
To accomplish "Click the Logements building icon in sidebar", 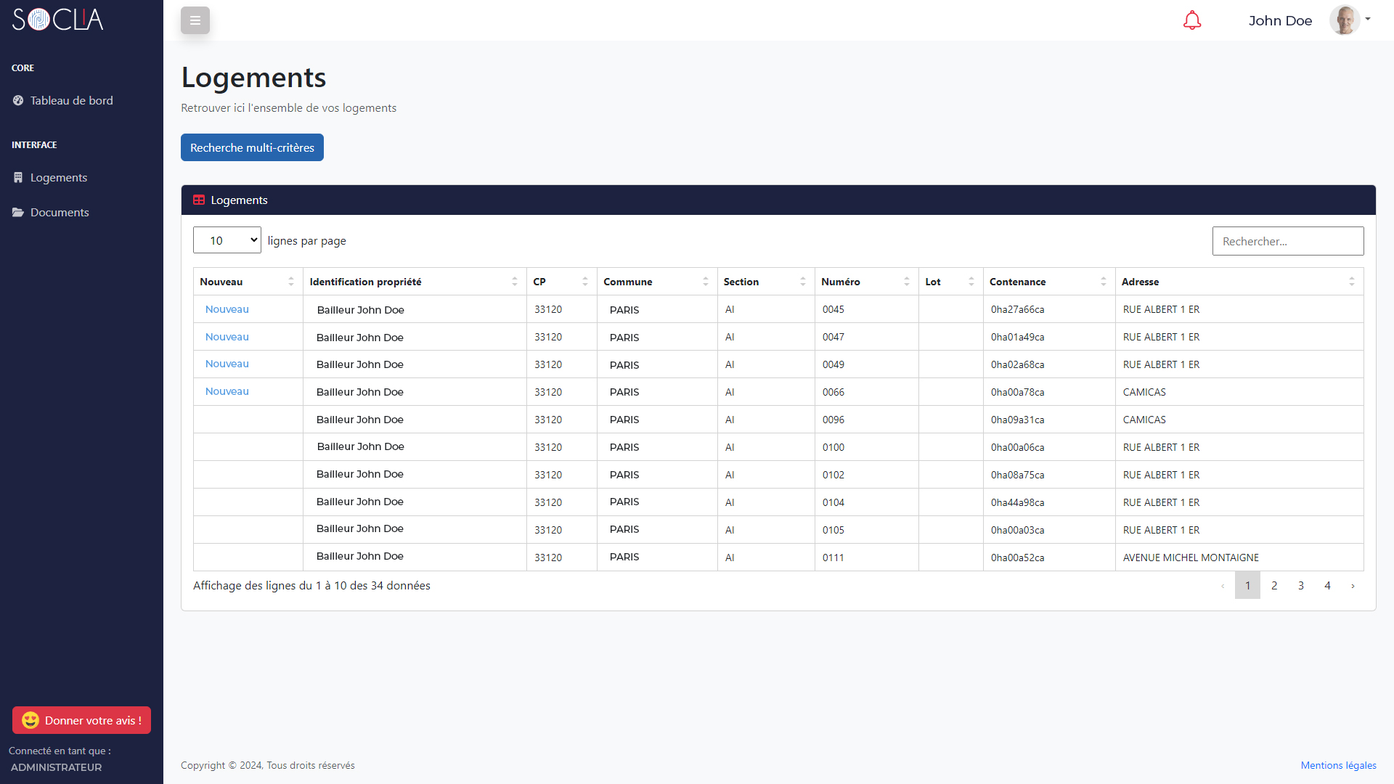I will click(18, 178).
